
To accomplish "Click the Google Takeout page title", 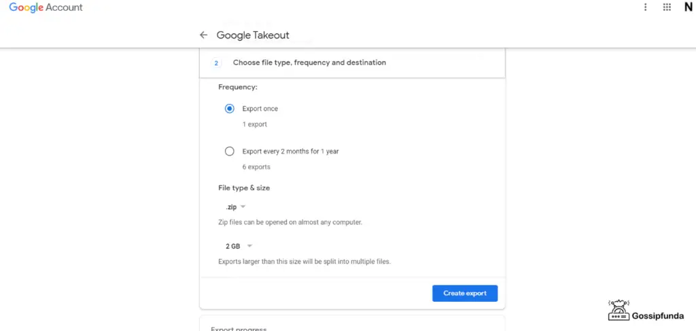I will click(x=253, y=35).
